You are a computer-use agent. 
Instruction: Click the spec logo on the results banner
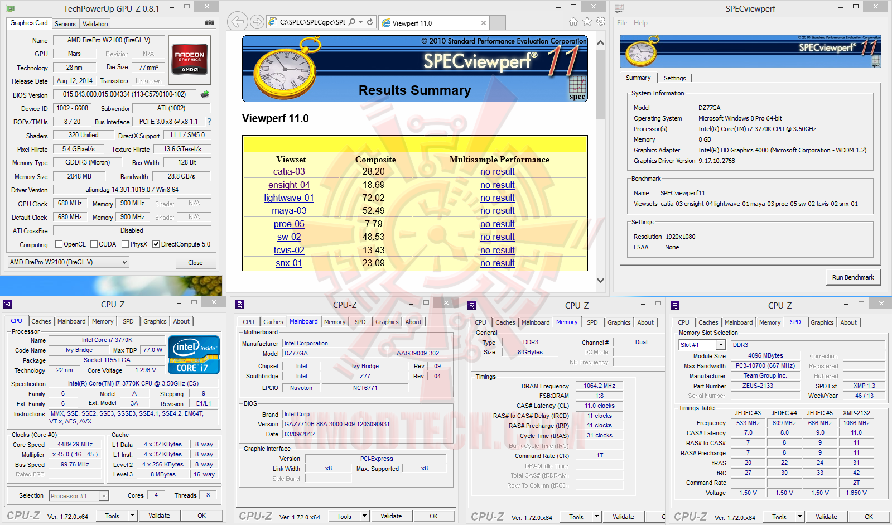577,89
